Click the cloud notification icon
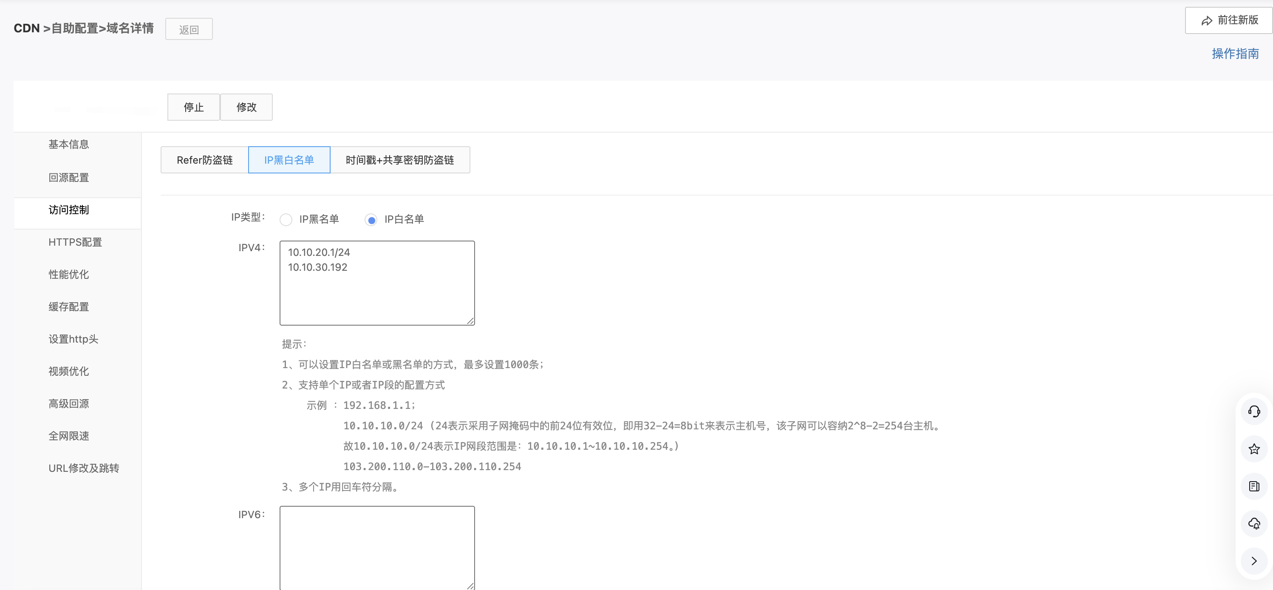The height and width of the screenshot is (590, 1273). pyautogui.click(x=1254, y=523)
